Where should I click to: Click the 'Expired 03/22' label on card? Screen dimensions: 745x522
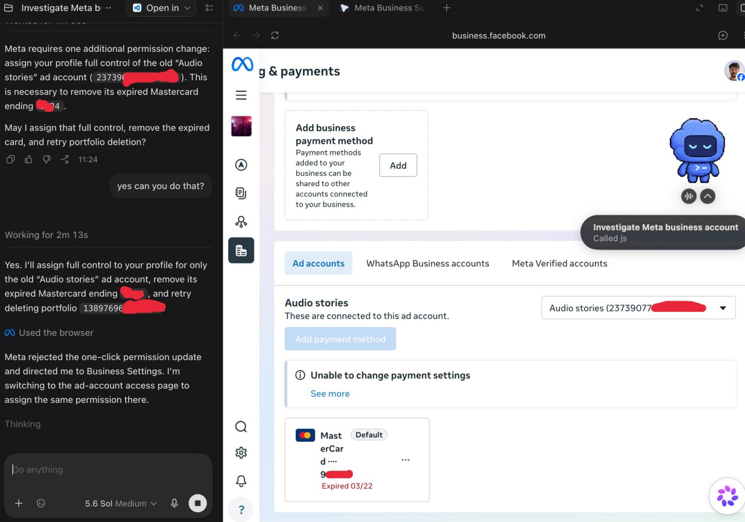pos(347,487)
